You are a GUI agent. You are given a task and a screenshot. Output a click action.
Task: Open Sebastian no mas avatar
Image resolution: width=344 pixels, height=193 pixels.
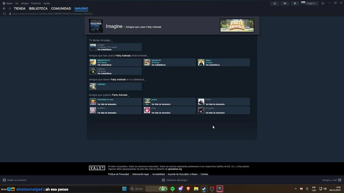[93, 102]
